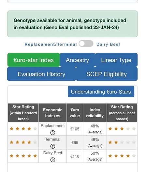
Task: Select the €uro-star Index tab
Action: coord(34,60)
